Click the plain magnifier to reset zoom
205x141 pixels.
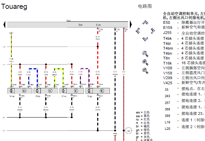(x=145, y=54)
